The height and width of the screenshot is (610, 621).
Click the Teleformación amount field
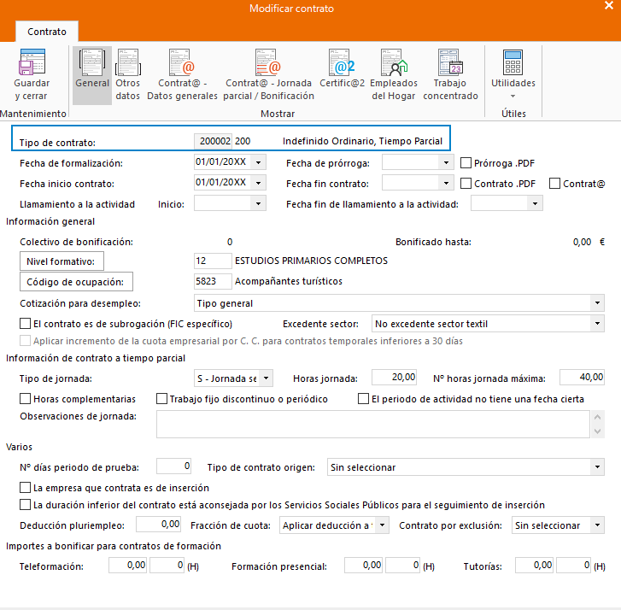coord(128,566)
